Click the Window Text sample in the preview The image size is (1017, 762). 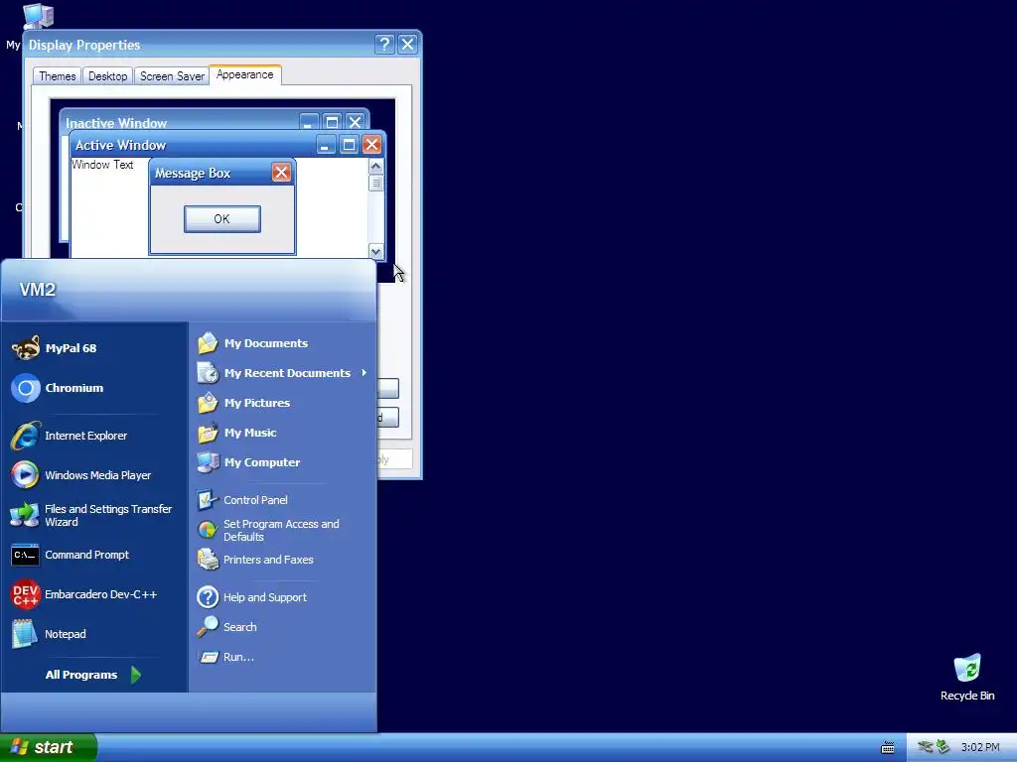pos(102,165)
